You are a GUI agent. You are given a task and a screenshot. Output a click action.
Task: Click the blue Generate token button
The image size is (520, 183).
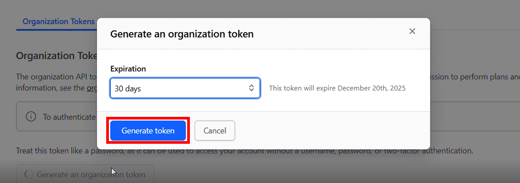[x=148, y=131]
